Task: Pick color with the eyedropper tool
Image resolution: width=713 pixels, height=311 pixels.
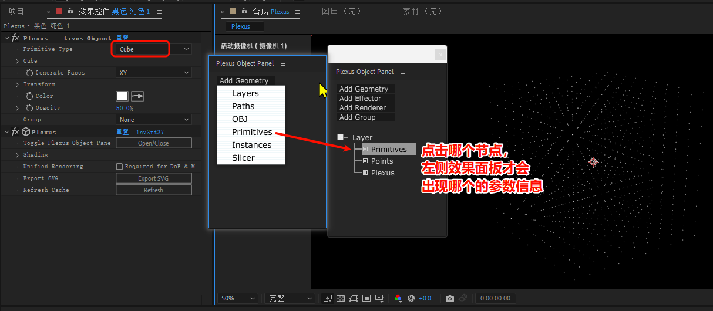Action: coord(137,96)
